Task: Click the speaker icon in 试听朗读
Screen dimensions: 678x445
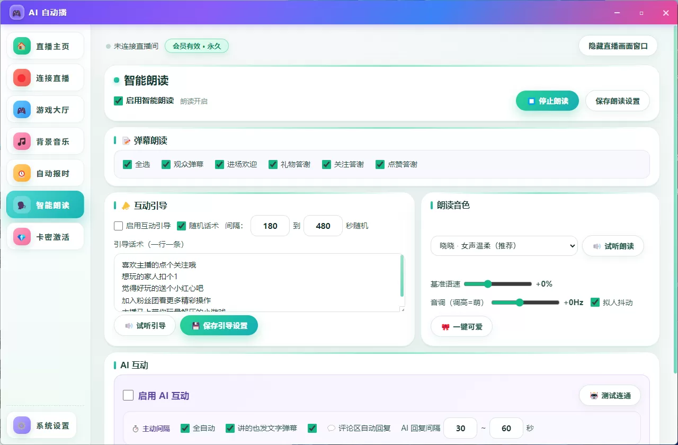Action: tap(597, 246)
